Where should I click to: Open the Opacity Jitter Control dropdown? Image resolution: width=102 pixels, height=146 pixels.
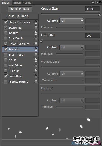tap(72, 21)
